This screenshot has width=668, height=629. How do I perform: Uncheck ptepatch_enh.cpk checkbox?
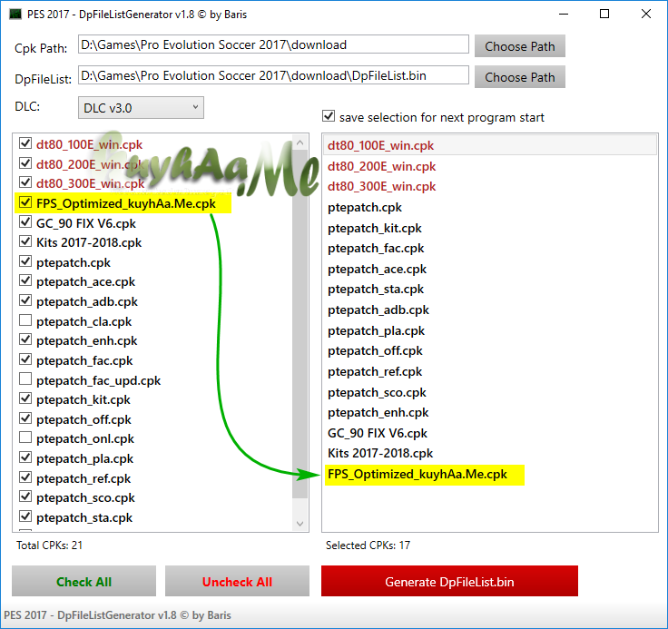pyautogui.click(x=25, y=339)
